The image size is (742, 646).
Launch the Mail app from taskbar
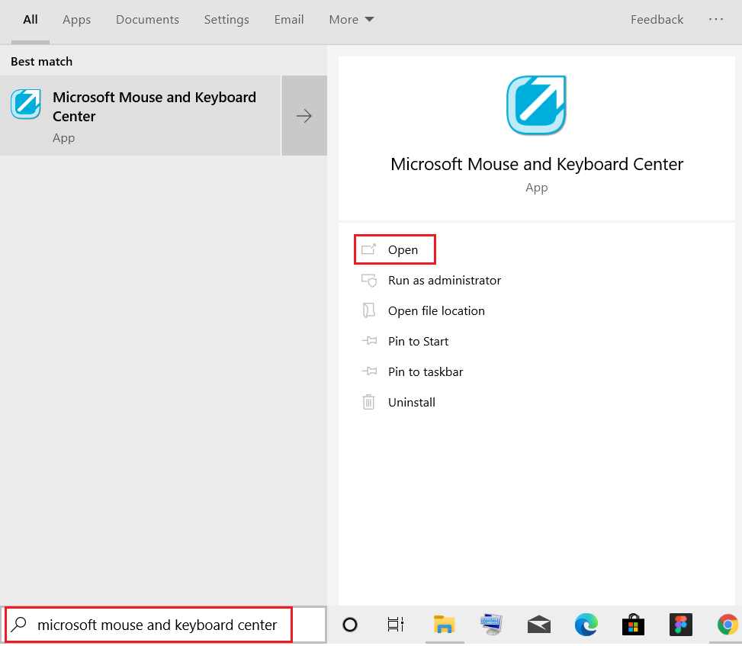(539, 625)
